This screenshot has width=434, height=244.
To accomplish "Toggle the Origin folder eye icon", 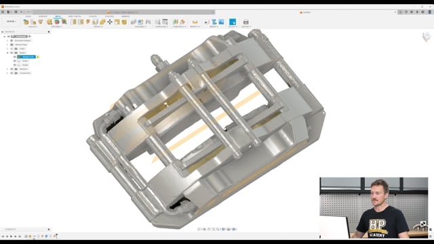I will coord(12,48).
